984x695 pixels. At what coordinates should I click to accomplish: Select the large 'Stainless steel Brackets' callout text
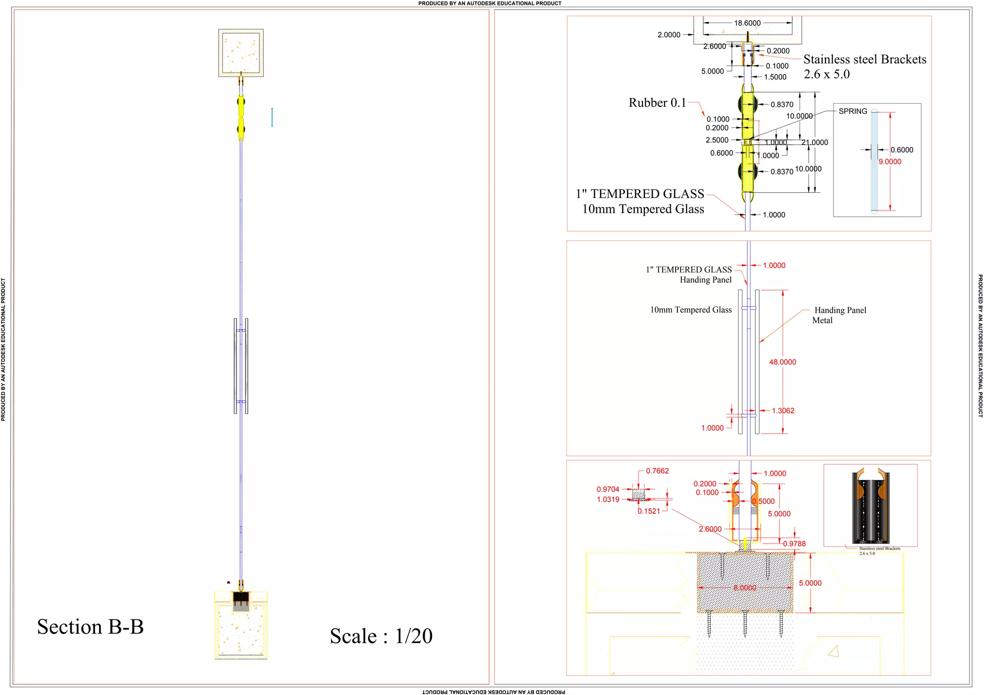[x=865, y=59]
